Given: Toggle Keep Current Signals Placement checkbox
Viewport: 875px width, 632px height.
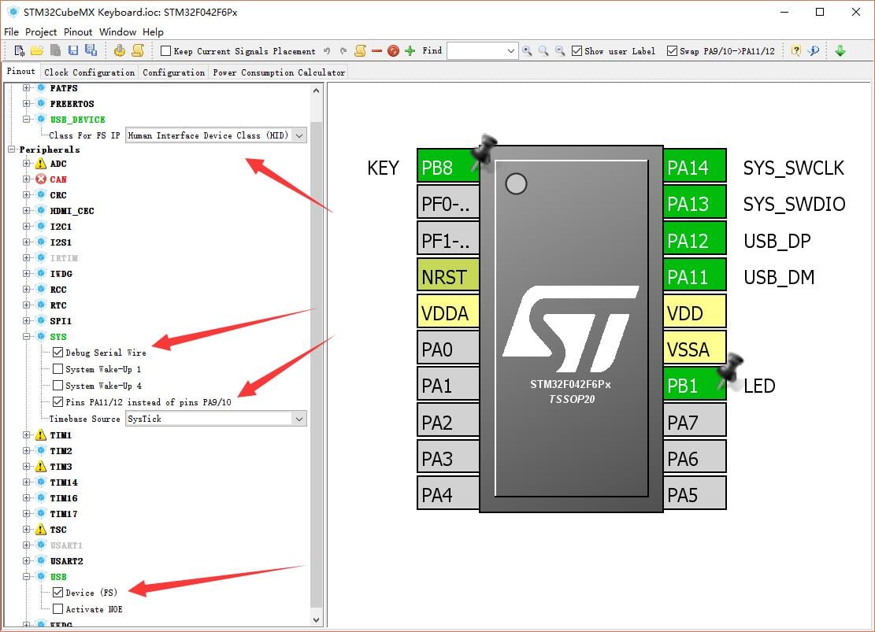Looking at the screenshot, I should point(165,50).
